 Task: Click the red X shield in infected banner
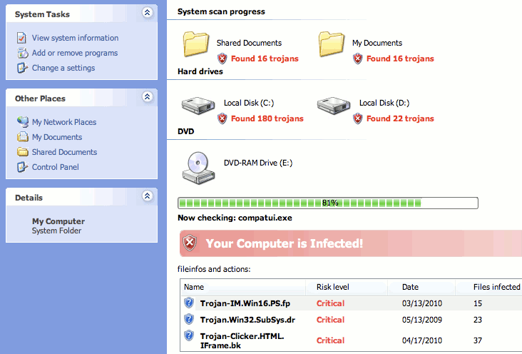[x=190, y=243]
